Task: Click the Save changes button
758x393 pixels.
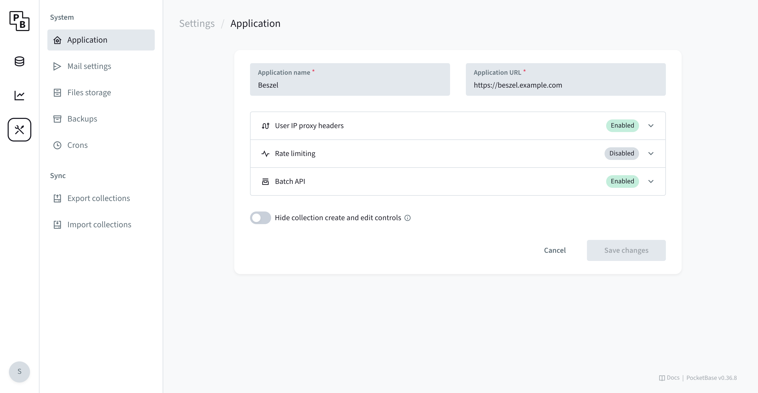Action: [626, 250]
